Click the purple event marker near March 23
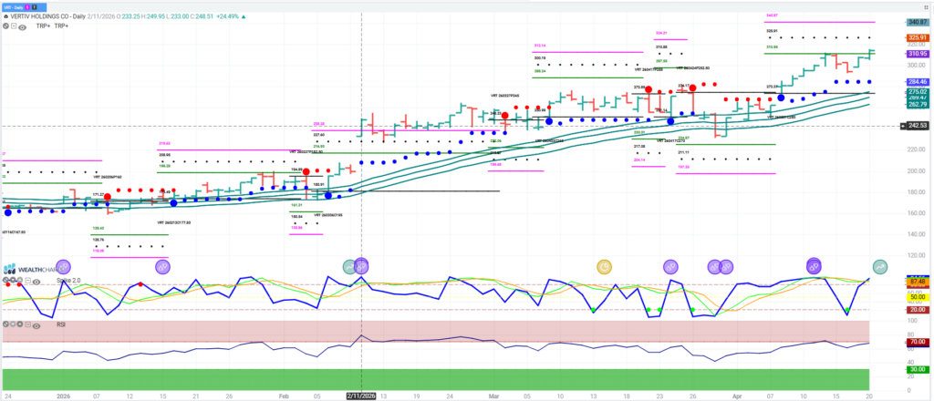Image resolution: width=934 pixels, height=401 pixels. (669, 266)
